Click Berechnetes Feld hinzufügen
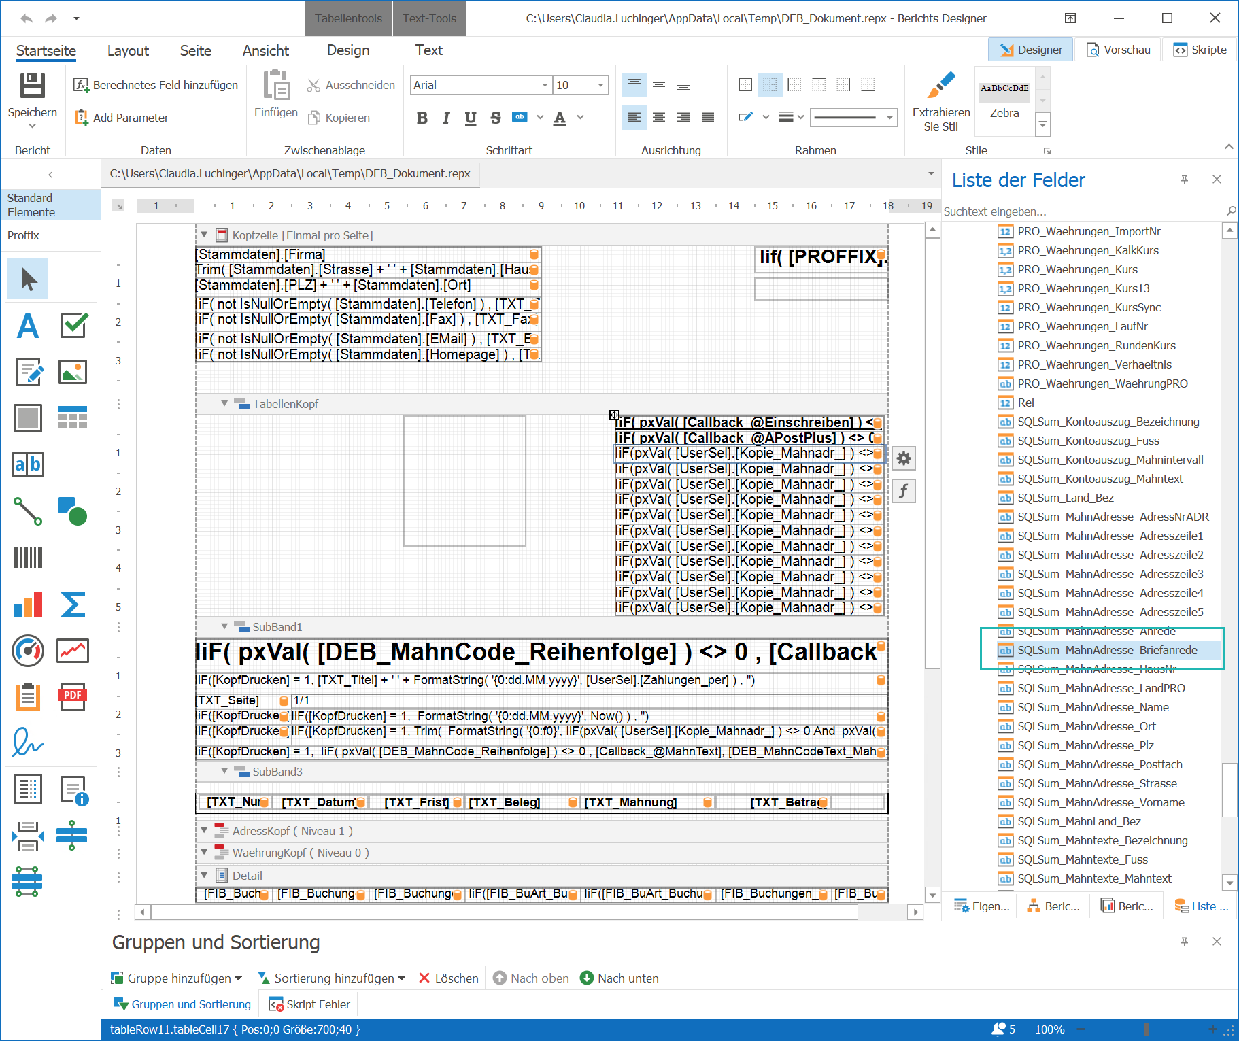The width and height of the screenshot is (1239, 1041). [x=156, y=85]
